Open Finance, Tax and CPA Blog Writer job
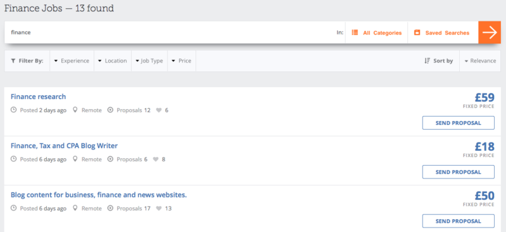This screenshot has width=506, height=232. tap(64, 146)
